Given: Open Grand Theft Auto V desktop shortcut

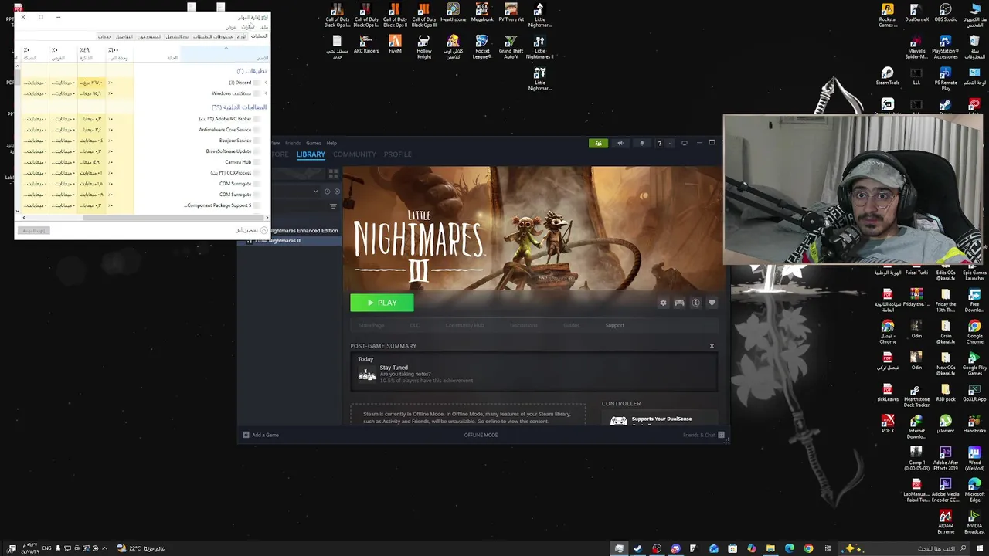Looking at the screenshot, I should pos(511,46).
